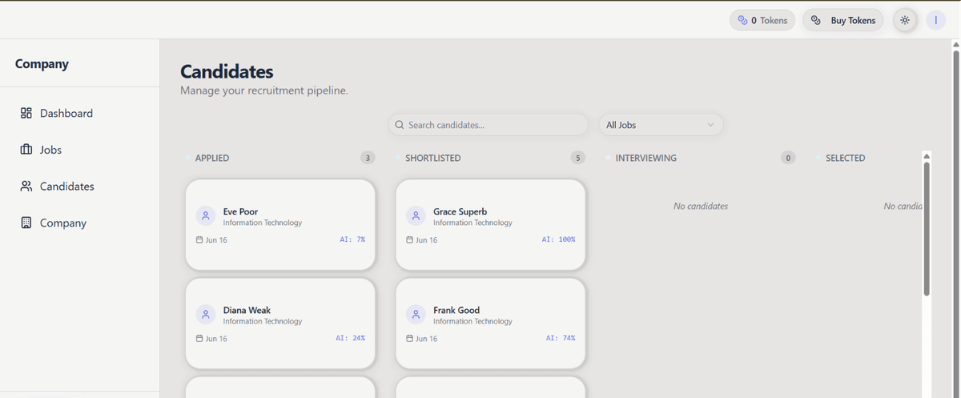
Task: Click the Company building icon
Action: (26, 223)
